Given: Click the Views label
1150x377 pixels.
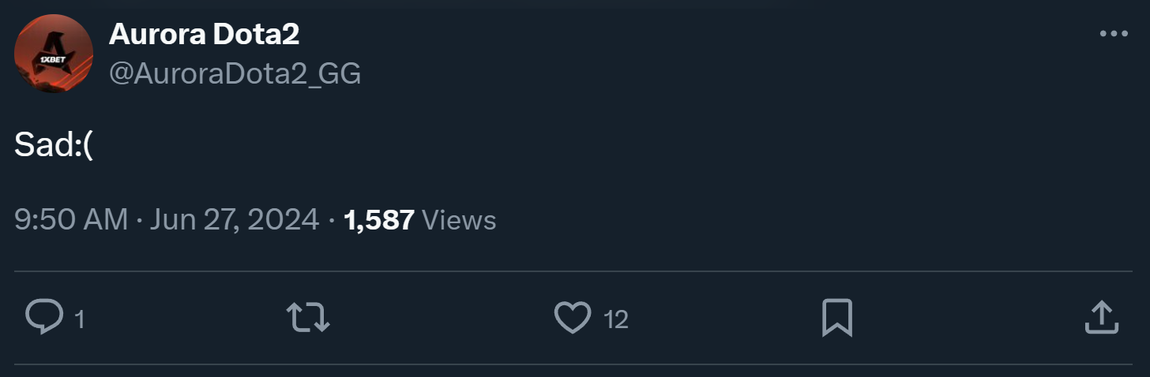Looking at the screenshot, I should click(459, 219).
